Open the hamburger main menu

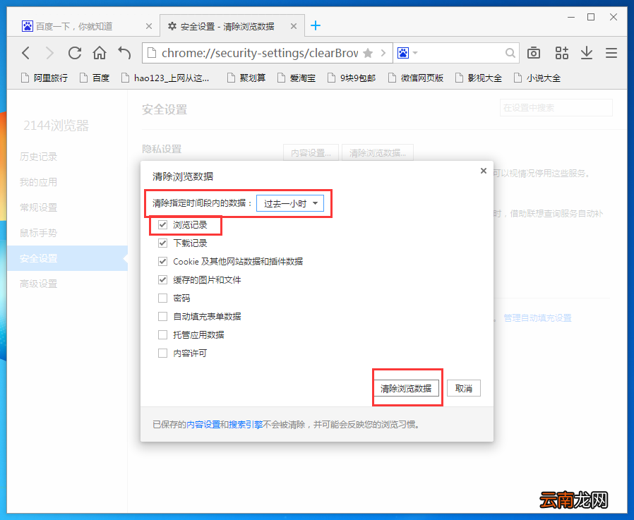click(x=611, y=53)
